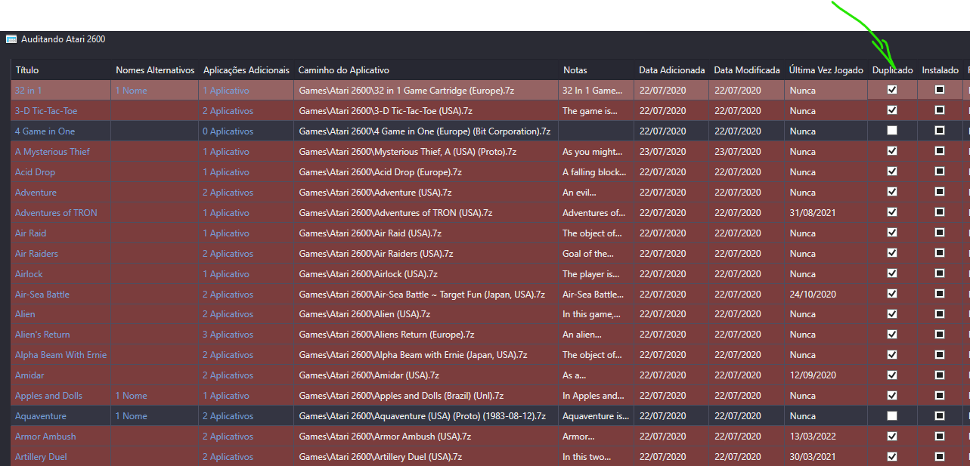The height and width of the screenshot is (466, 970).
Task: Click the Última Vez Jogado header
Action: pos(826,70)
